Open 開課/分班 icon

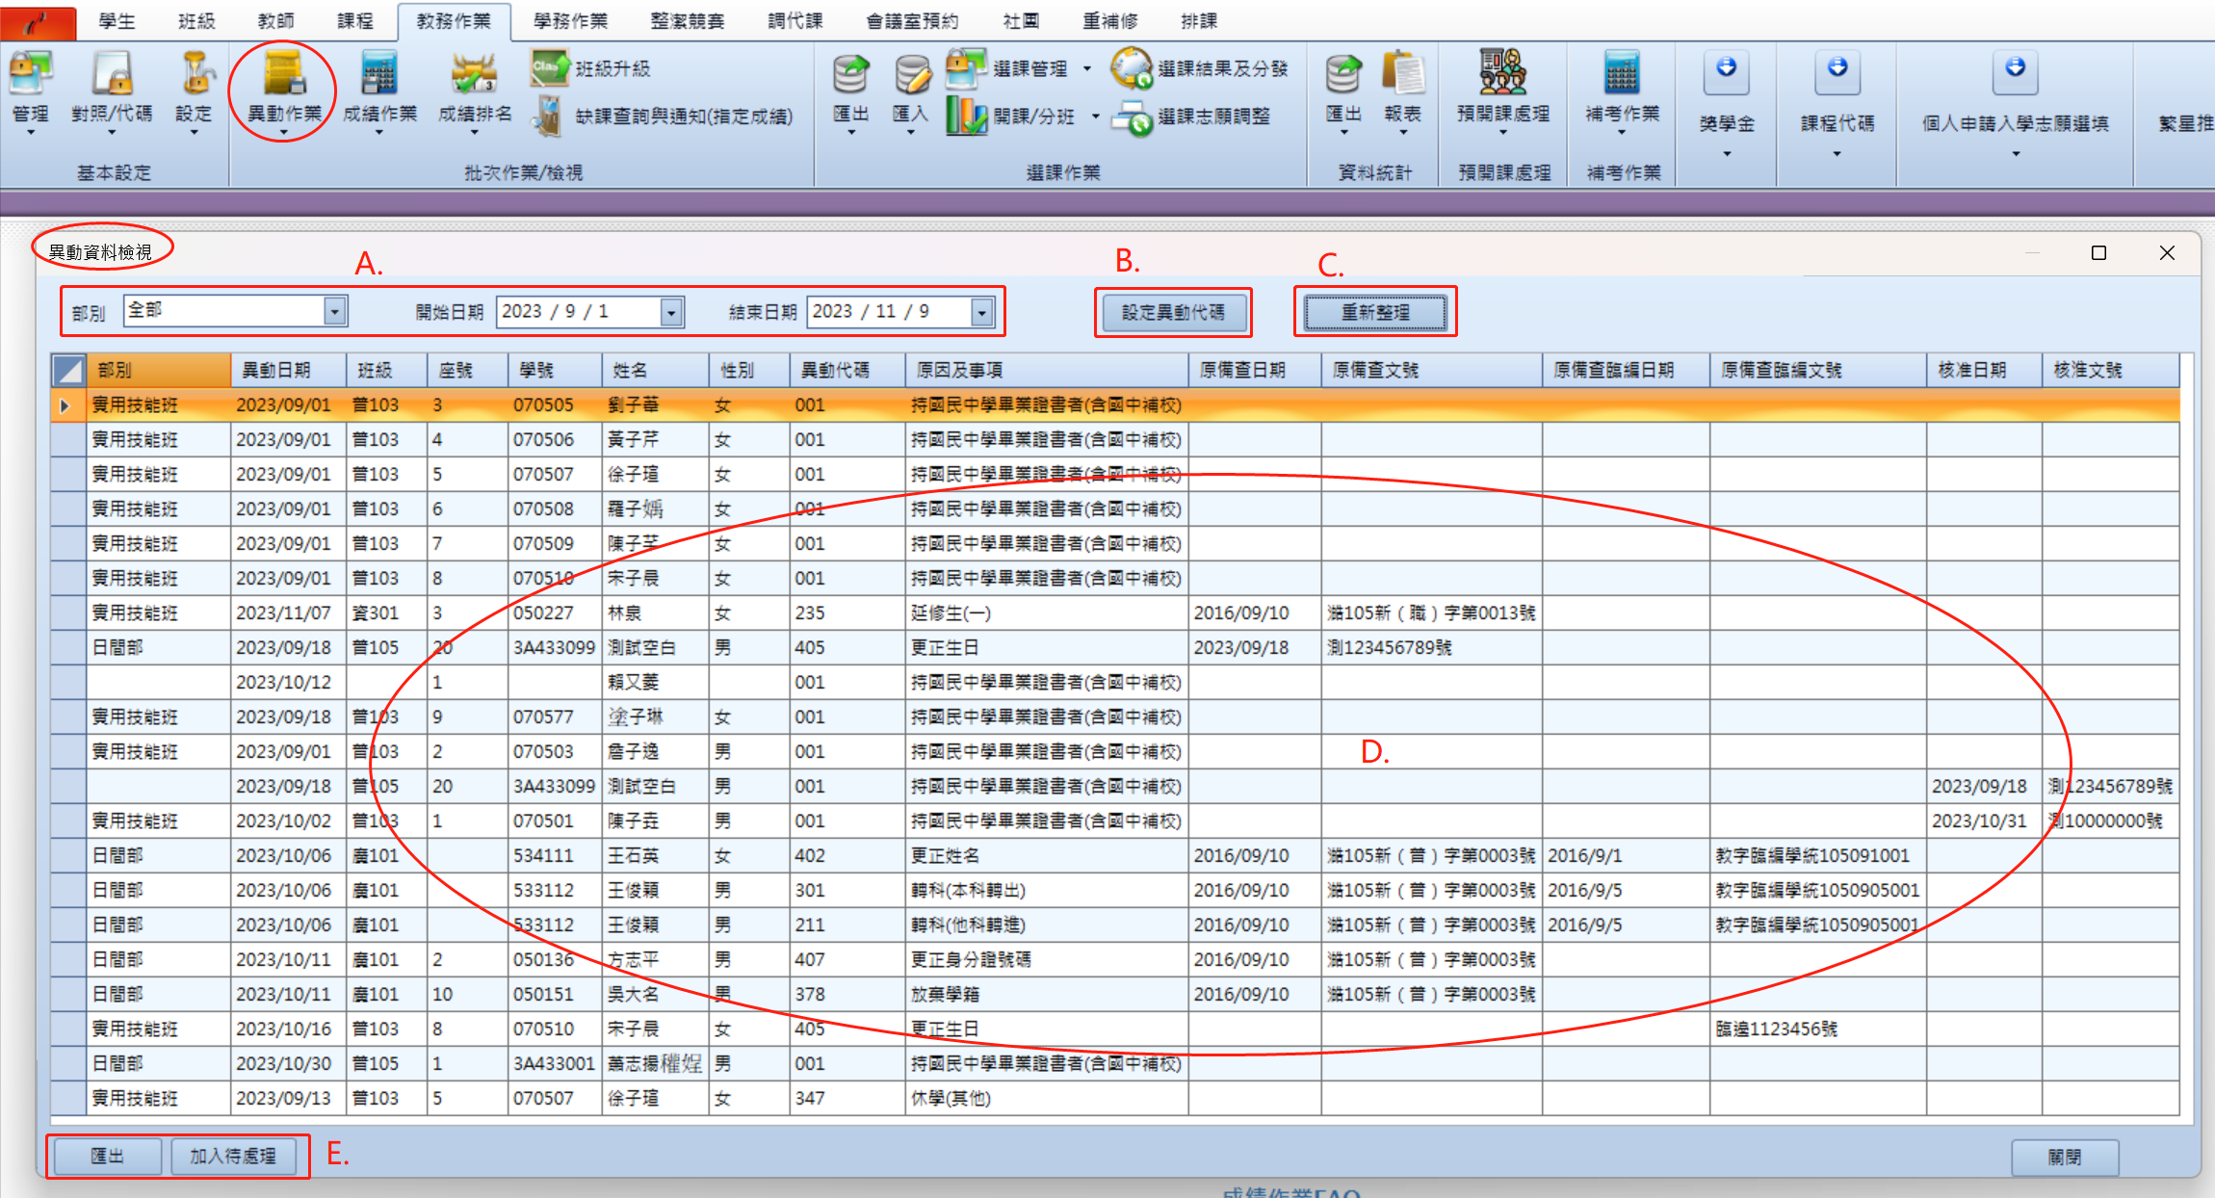click(x=966, y=117)
